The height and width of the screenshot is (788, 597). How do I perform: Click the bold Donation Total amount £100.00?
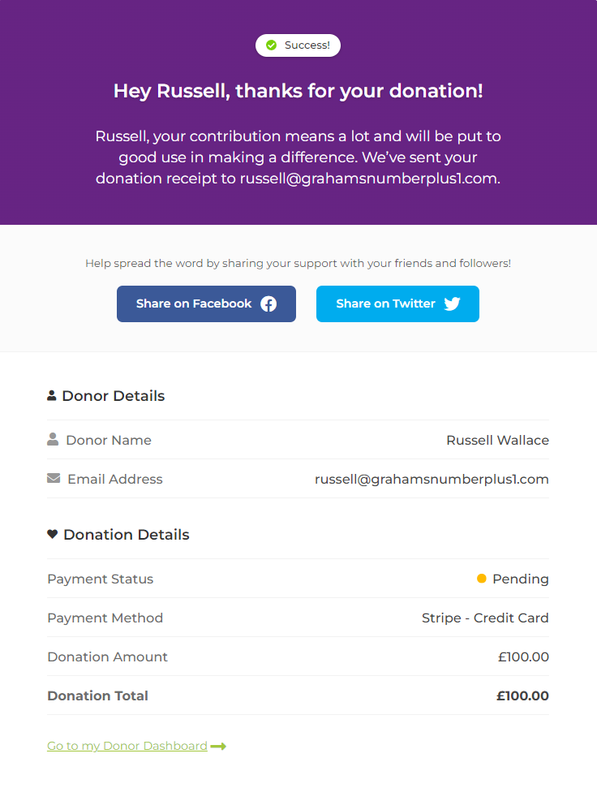[x=522, y=695]
